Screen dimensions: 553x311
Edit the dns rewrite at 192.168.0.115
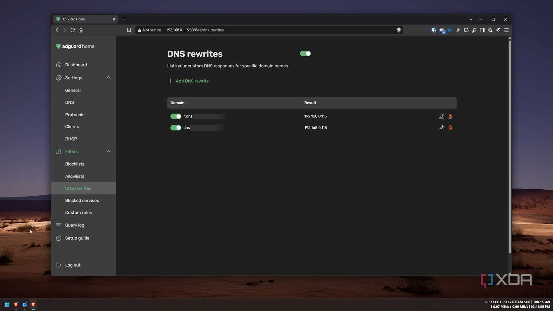click(441, 128)
